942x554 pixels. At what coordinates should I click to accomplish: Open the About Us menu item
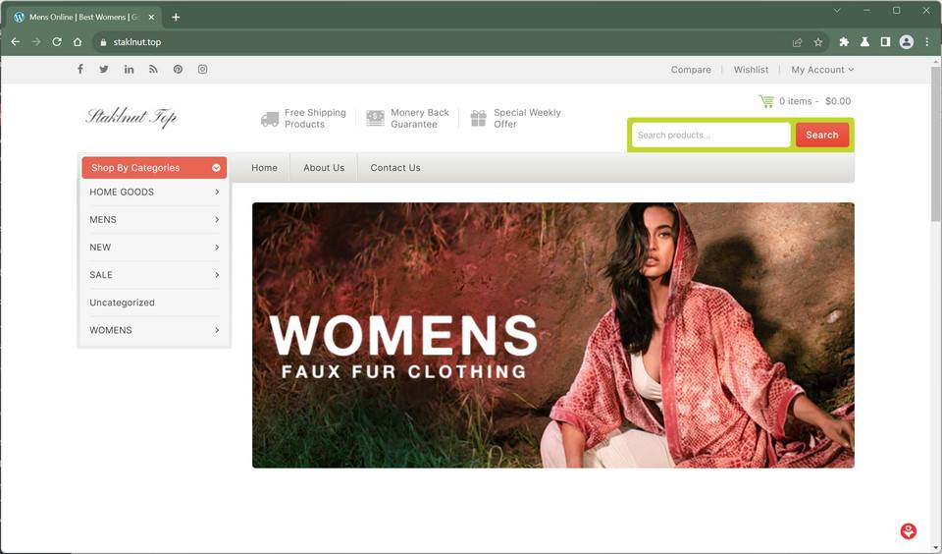click(324, 168)
